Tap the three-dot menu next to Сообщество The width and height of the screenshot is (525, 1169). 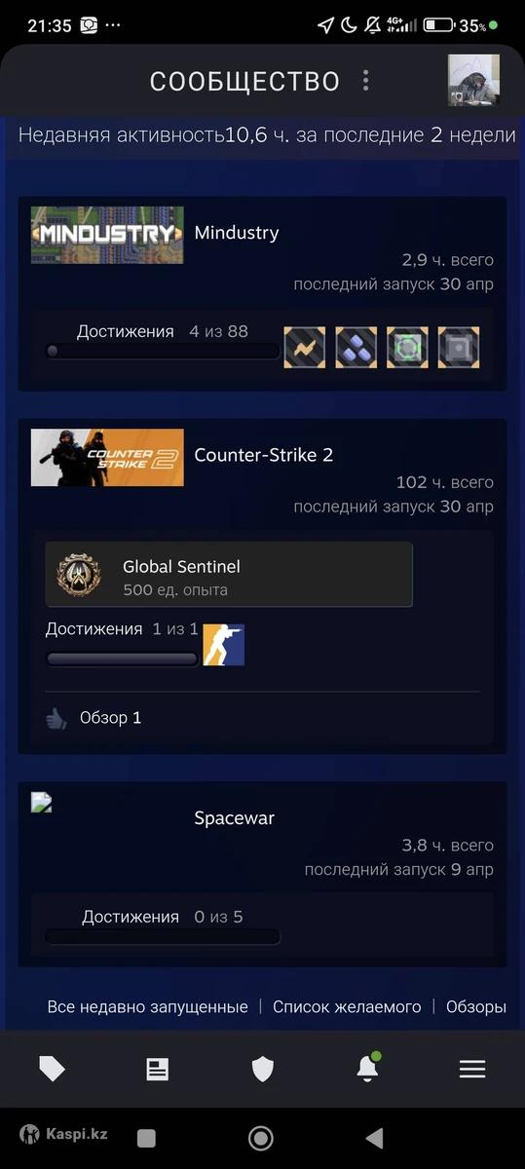365,81
